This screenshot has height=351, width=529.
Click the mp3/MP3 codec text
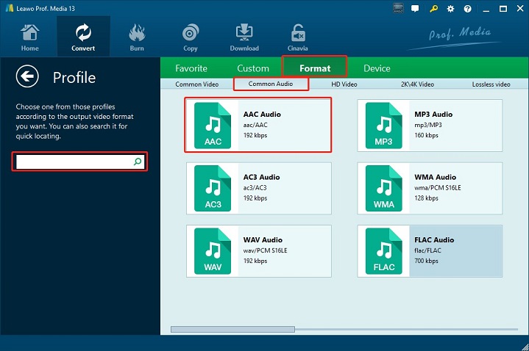click(x=428, y=125)
